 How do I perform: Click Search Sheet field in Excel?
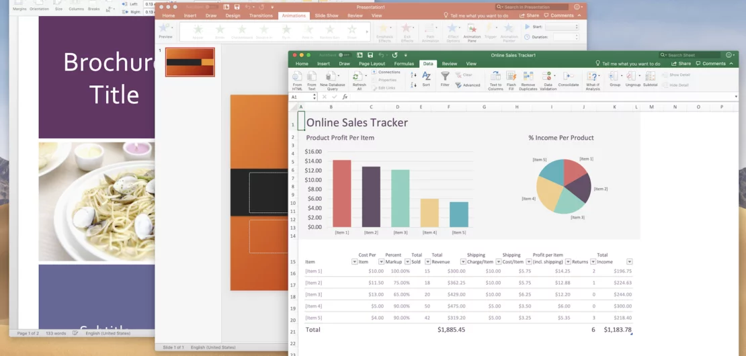[x=690, y=55]
